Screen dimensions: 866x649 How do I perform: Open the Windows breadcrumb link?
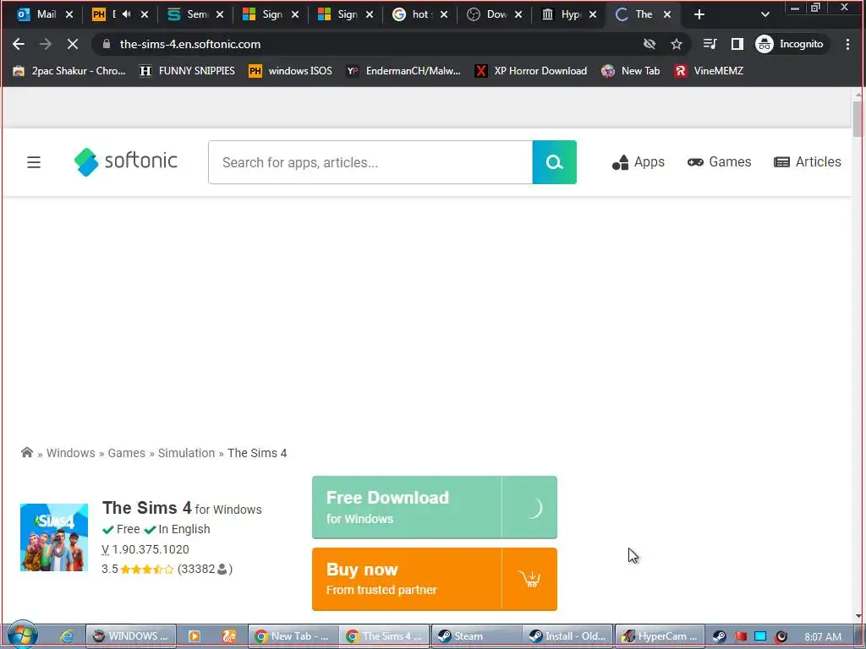tap(71, 453)
